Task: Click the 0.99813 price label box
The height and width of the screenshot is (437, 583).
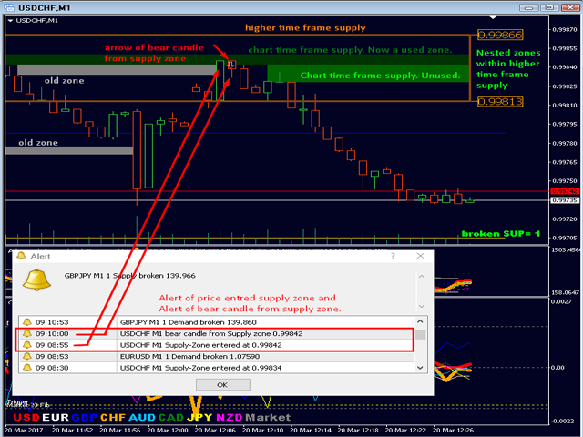Action: pyautogui.click(x=500, y=101)
